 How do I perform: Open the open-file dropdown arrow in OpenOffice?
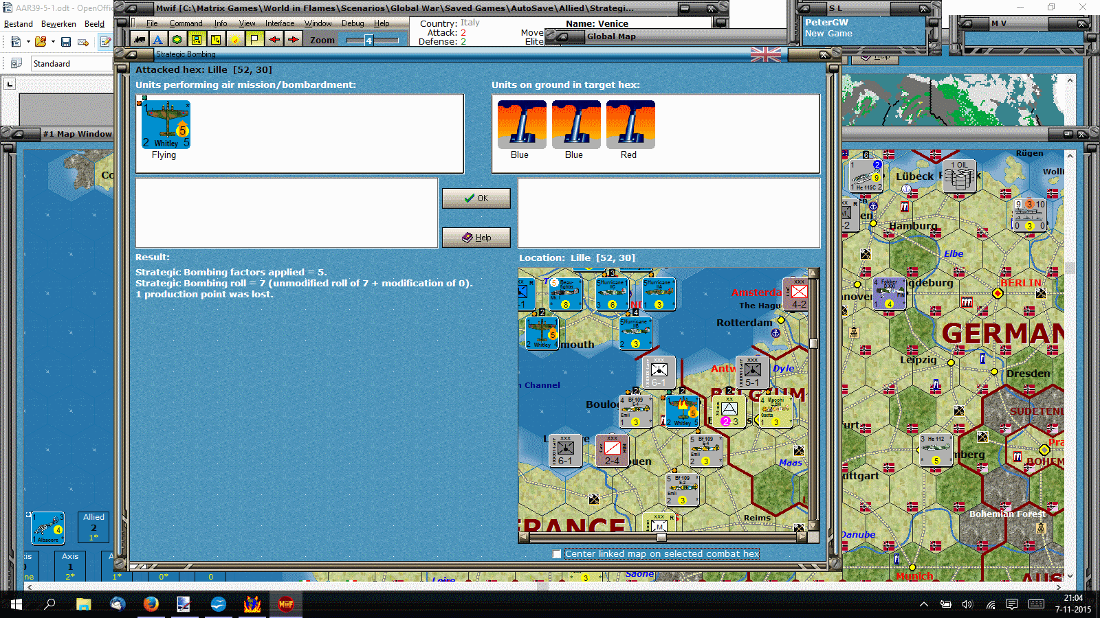coord(53,42)
